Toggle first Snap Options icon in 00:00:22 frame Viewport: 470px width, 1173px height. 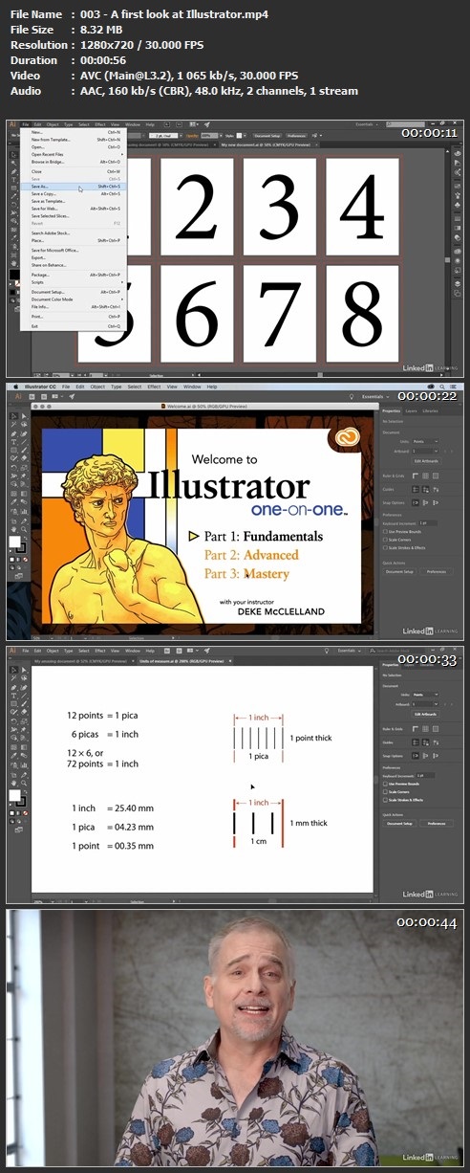click(416, 503)
